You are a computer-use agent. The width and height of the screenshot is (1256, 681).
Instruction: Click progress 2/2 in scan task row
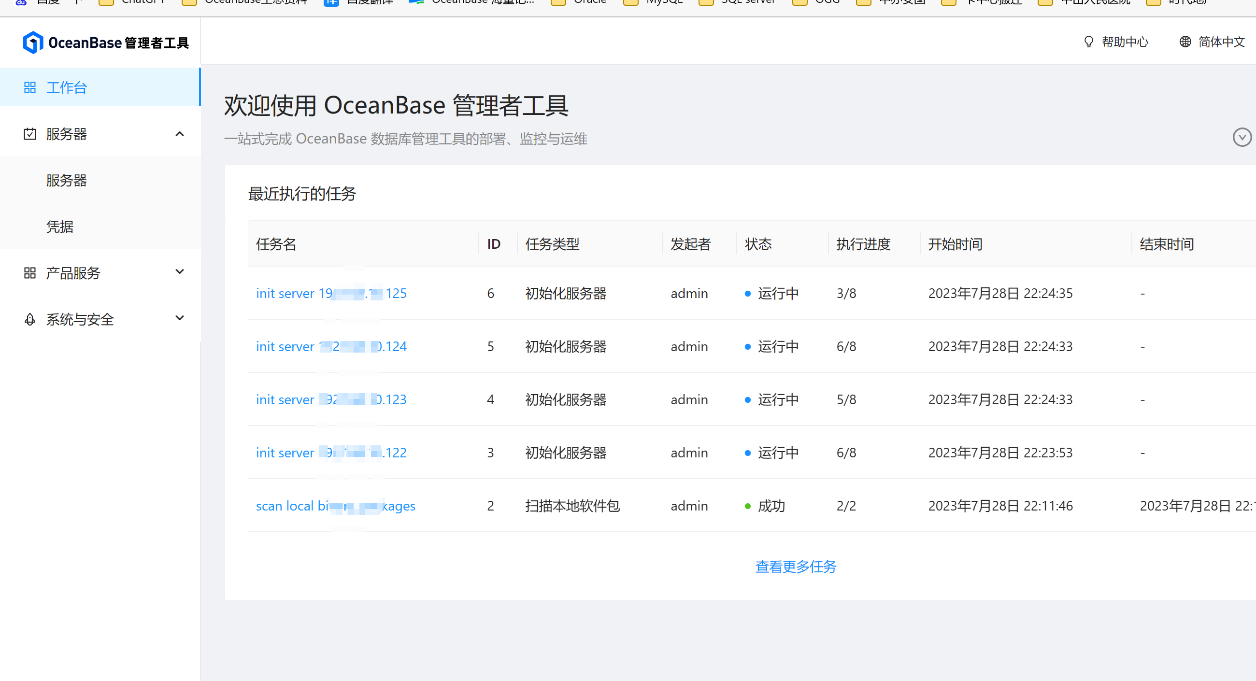(x=846, y=506)
